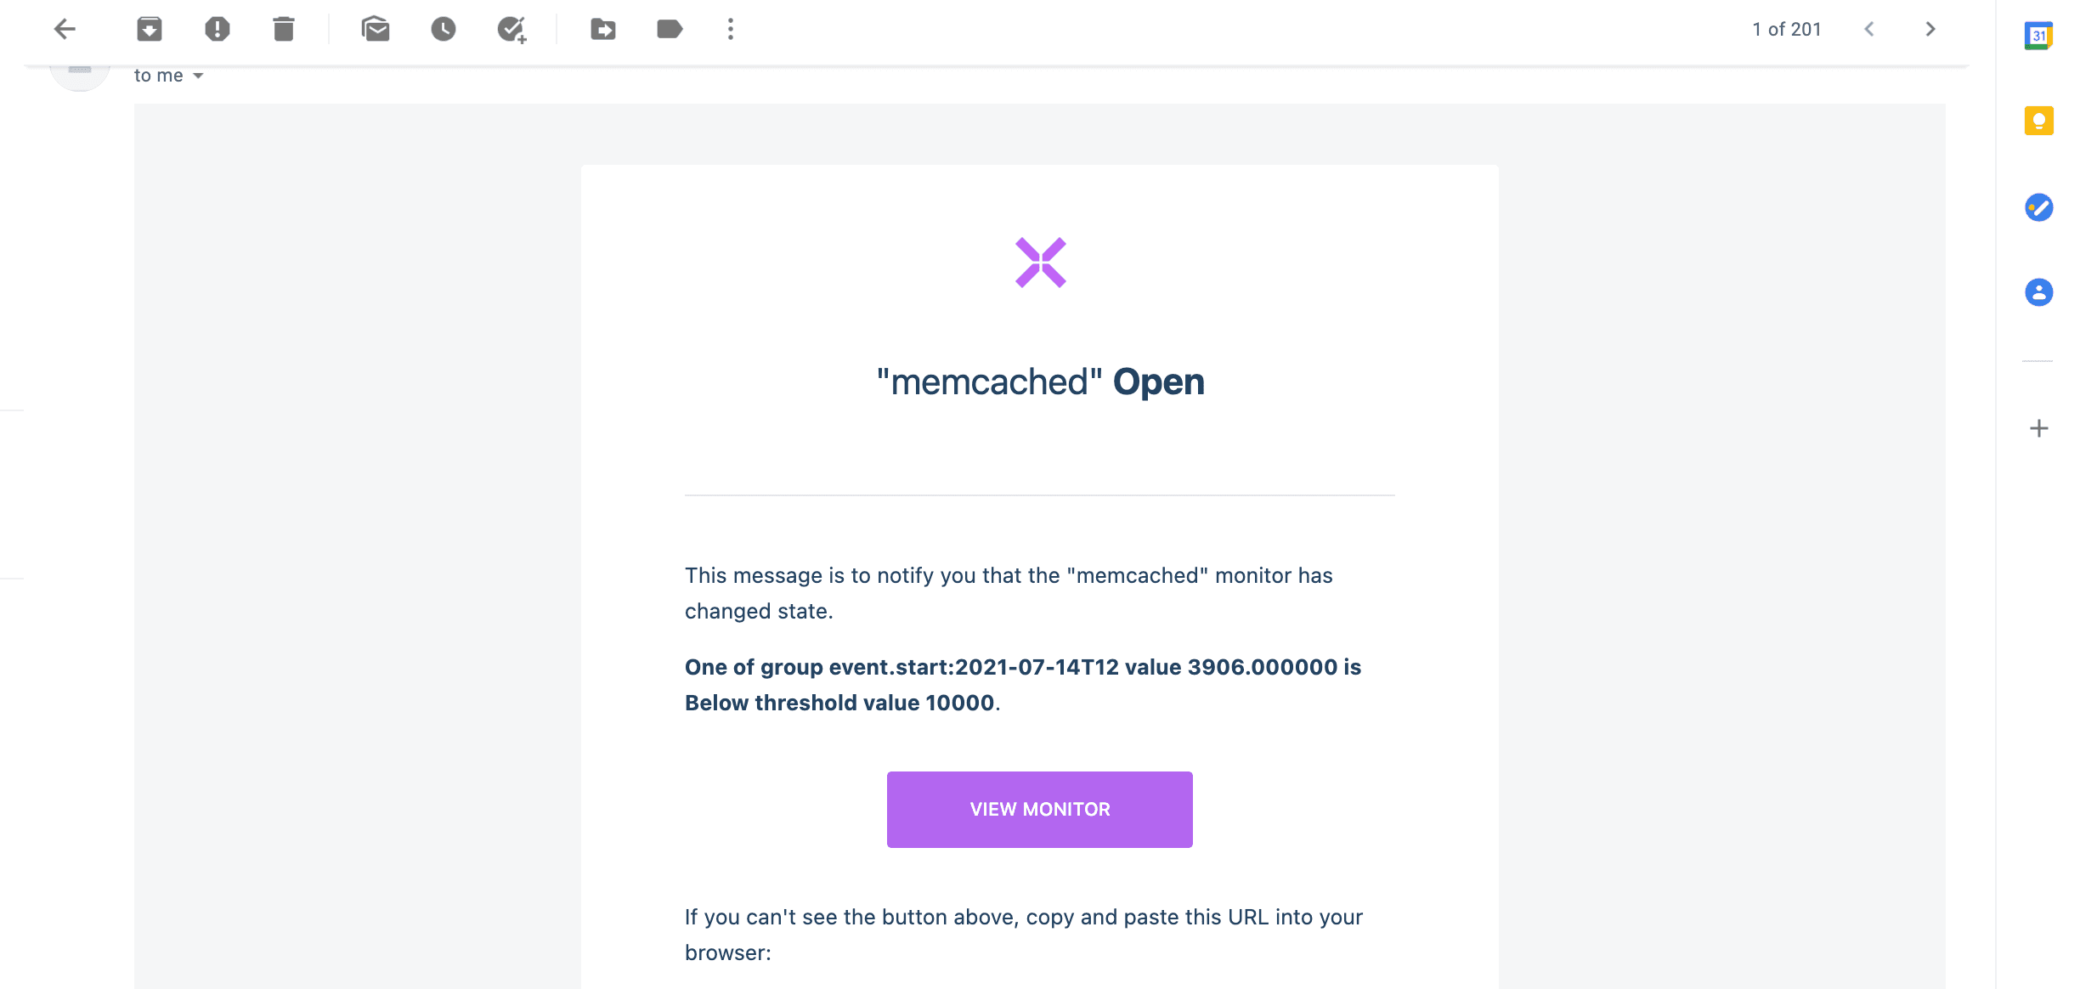Delete this email with trash icon

coord(284,30)
